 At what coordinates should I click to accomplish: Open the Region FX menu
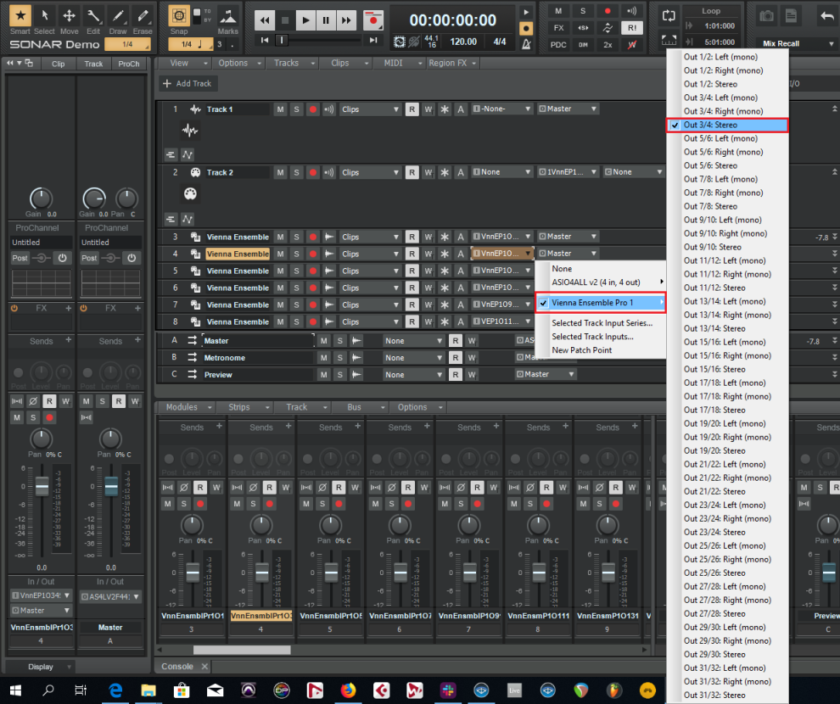click(x=452, y=63)
